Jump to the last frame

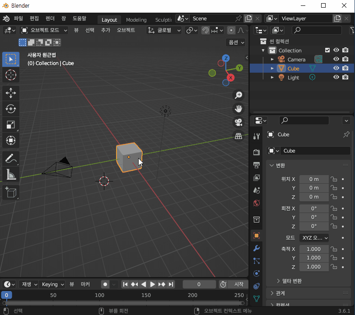click(x=171, y=284)
